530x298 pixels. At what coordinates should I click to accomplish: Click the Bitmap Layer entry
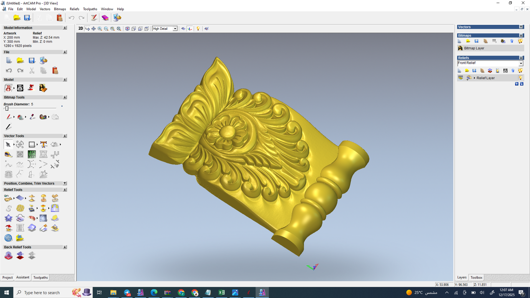coord(474,48)
